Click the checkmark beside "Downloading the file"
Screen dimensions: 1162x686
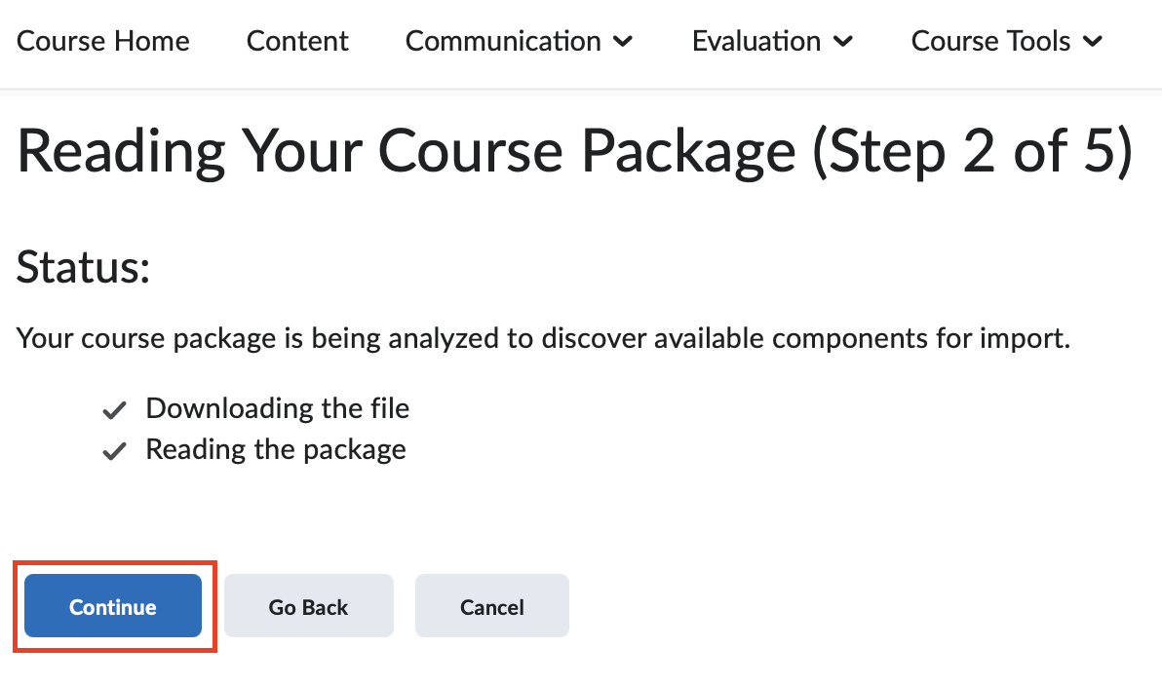click(x=113, y=409)
